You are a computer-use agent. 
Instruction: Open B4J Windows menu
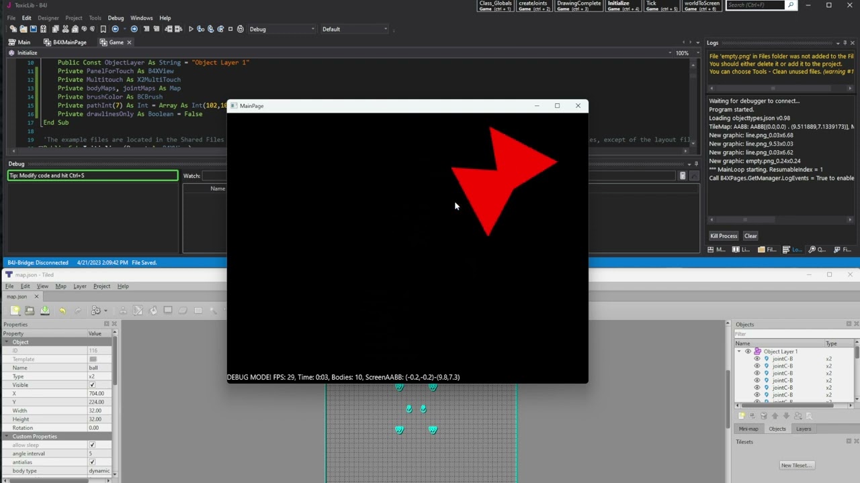click(141, 18)
